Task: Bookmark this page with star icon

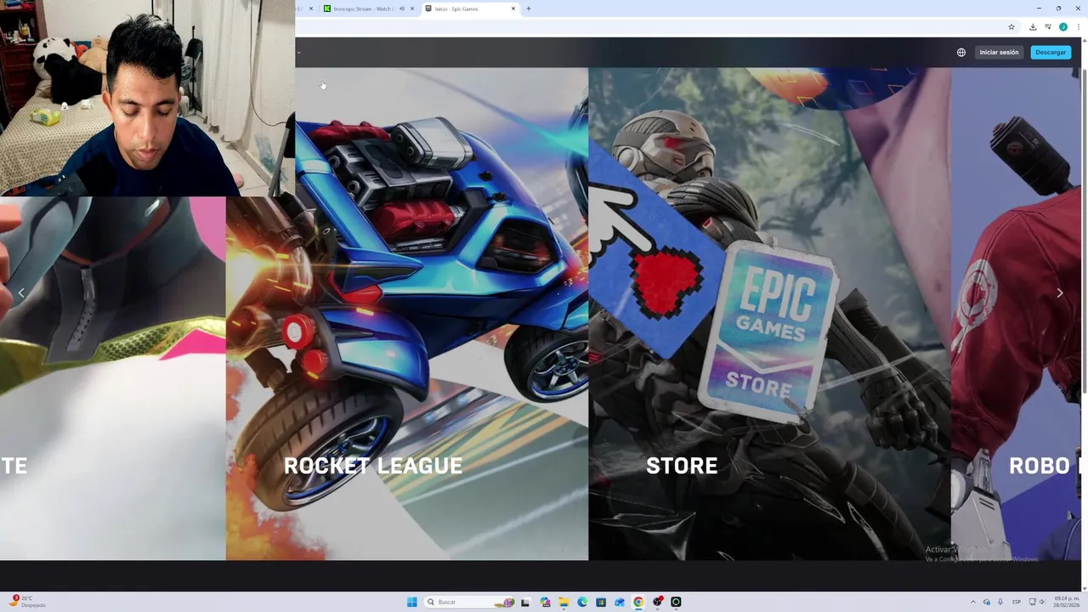Action: [x=1011, y=27]
